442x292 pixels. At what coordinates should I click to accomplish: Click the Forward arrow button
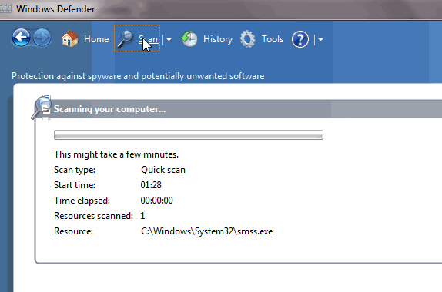coord(42,38)
